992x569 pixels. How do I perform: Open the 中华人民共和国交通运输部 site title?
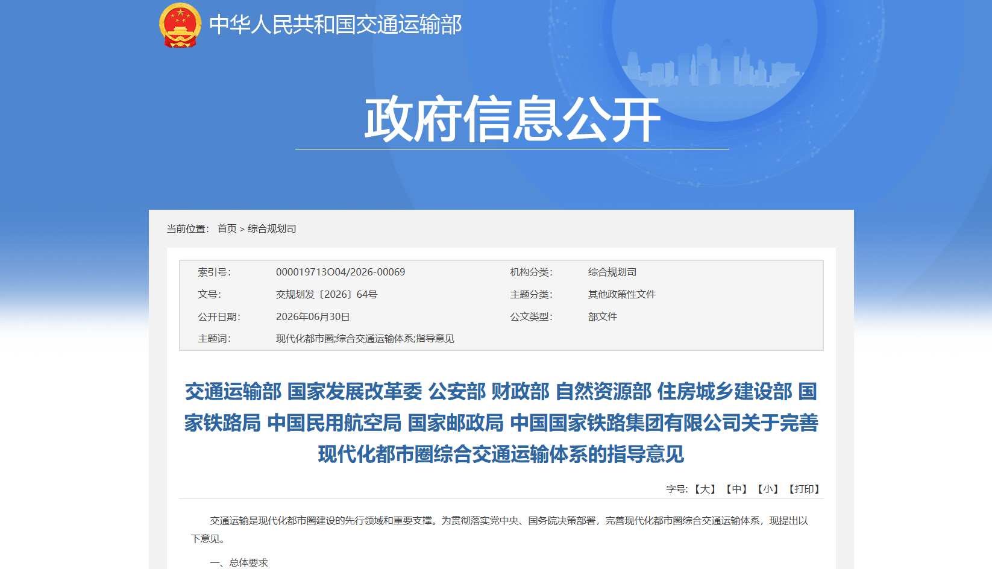(335, 25)
